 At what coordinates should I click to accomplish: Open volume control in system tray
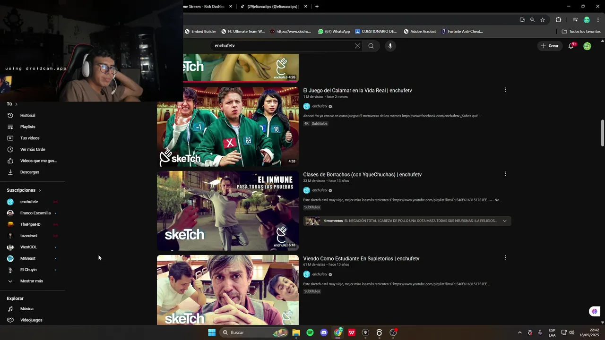571,332
